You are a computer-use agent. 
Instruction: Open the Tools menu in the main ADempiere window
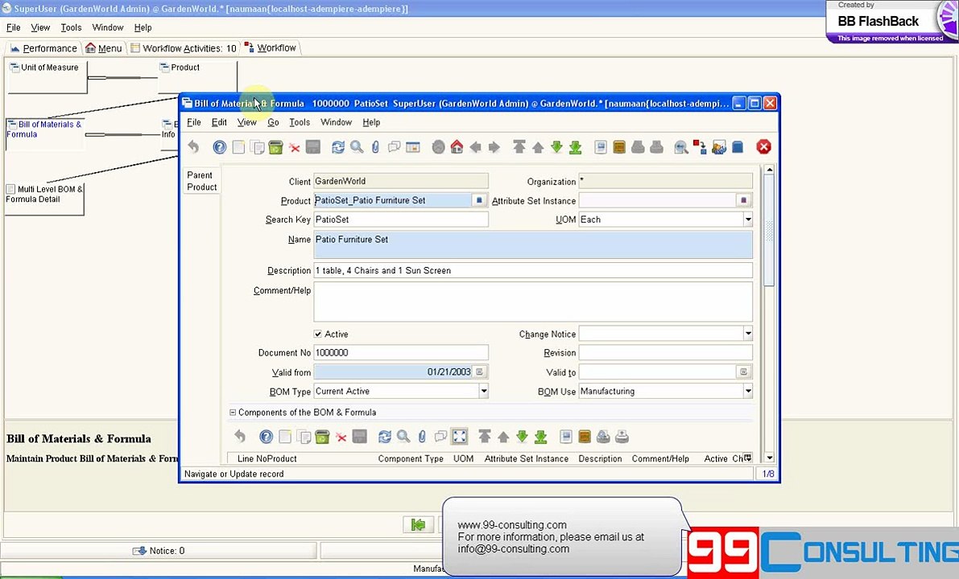tap(71, 27)
